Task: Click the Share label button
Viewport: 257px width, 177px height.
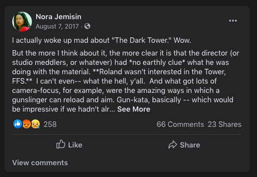Action: (190, 145)
